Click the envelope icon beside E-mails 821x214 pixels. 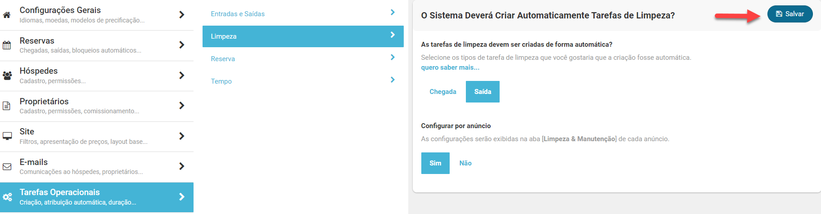click(7, 166)
